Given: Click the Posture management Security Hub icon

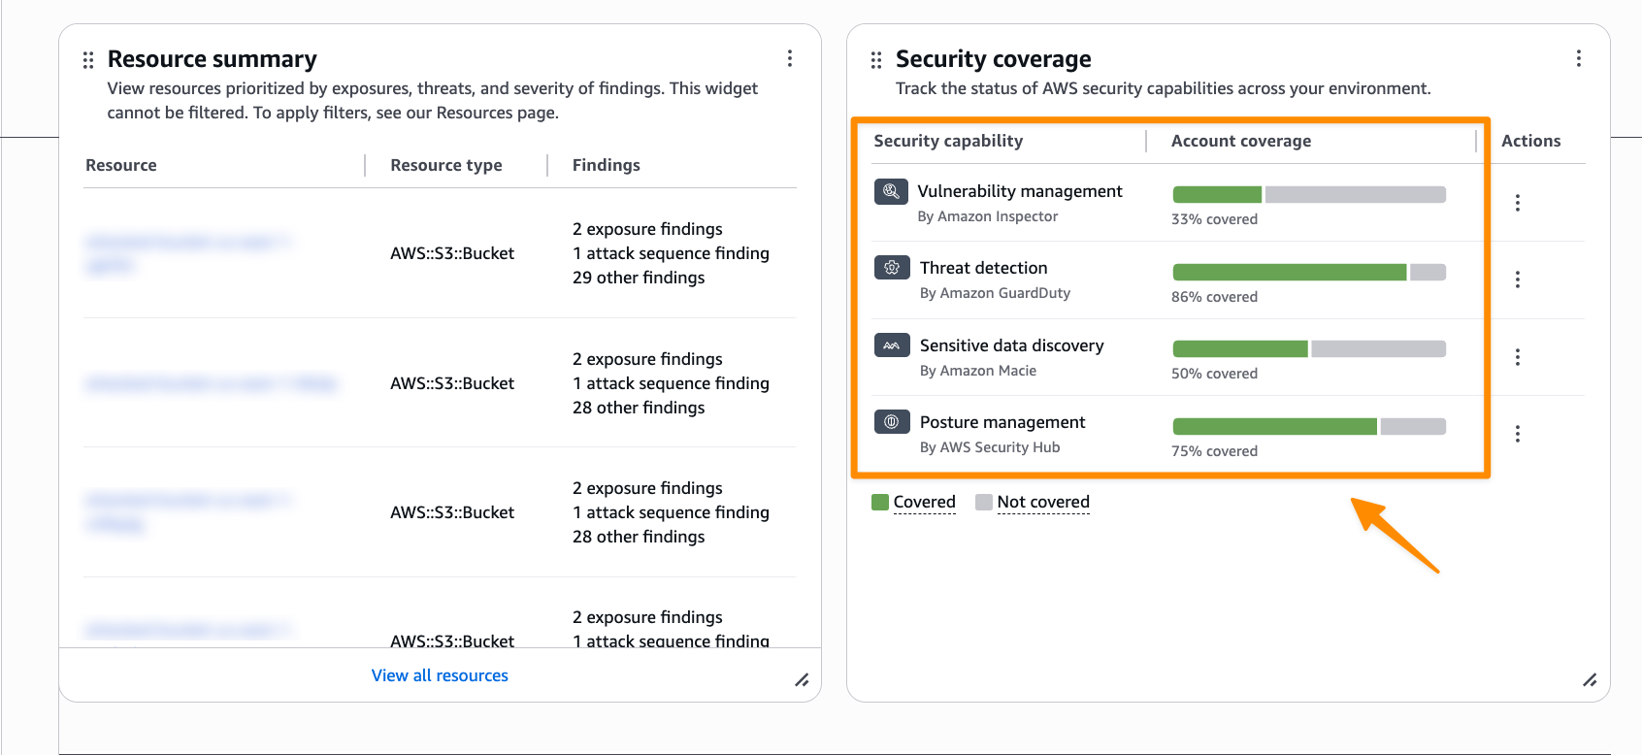Looking at the screenshot, I should pyautogui.click(x=892, y=422).
